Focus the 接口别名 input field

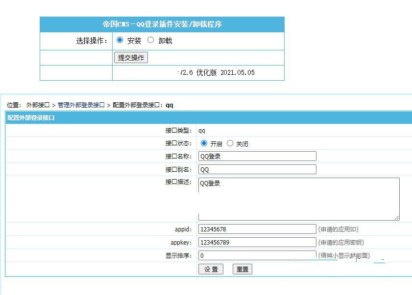point(257,169)
